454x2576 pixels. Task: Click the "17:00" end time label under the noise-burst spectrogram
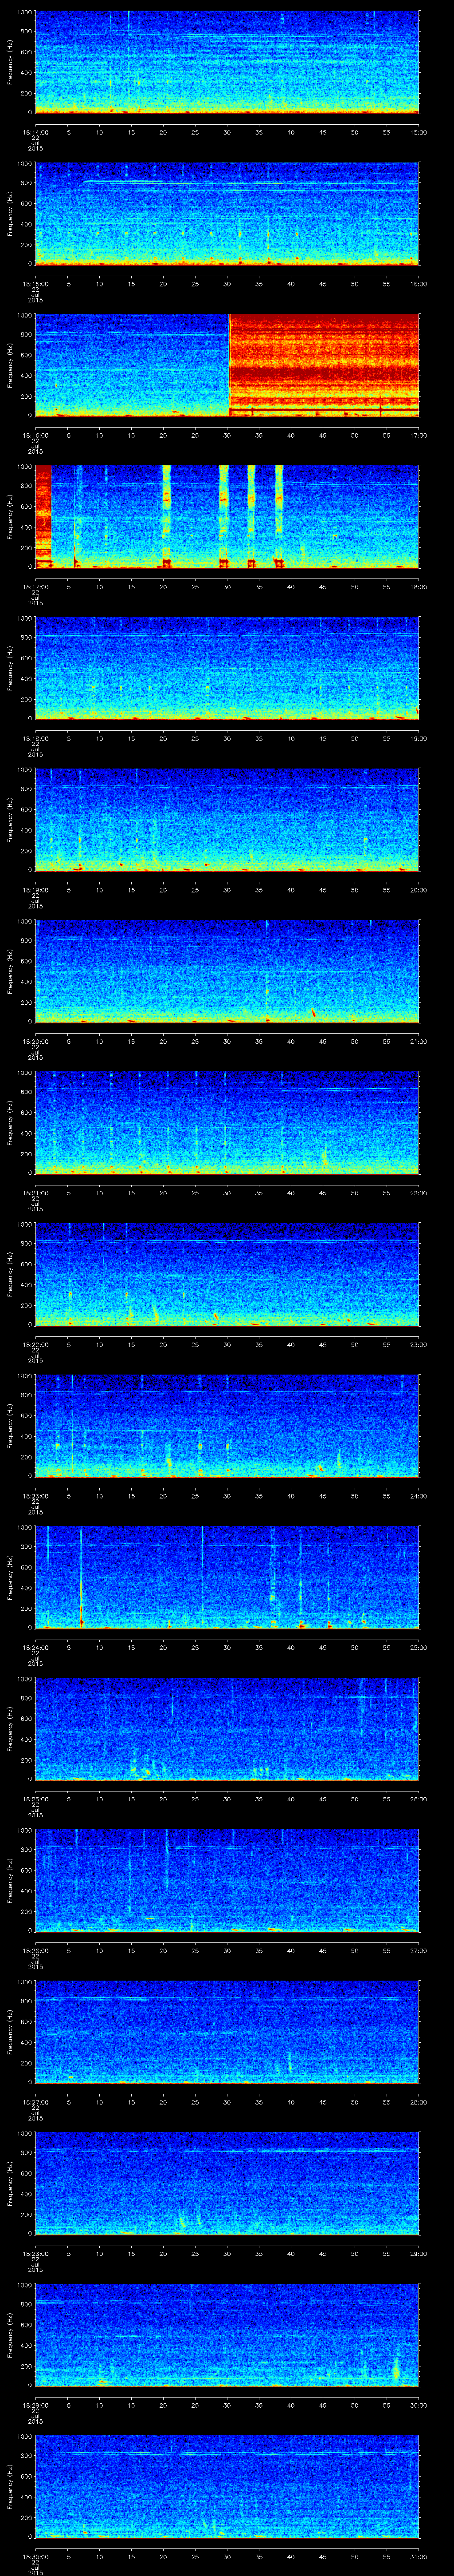418,435
